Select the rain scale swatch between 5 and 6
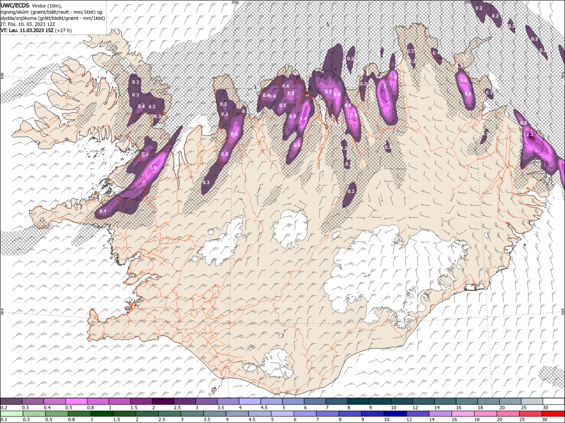Image resolution: width=565 pixels, height=423 pixels. coord(282,413)
